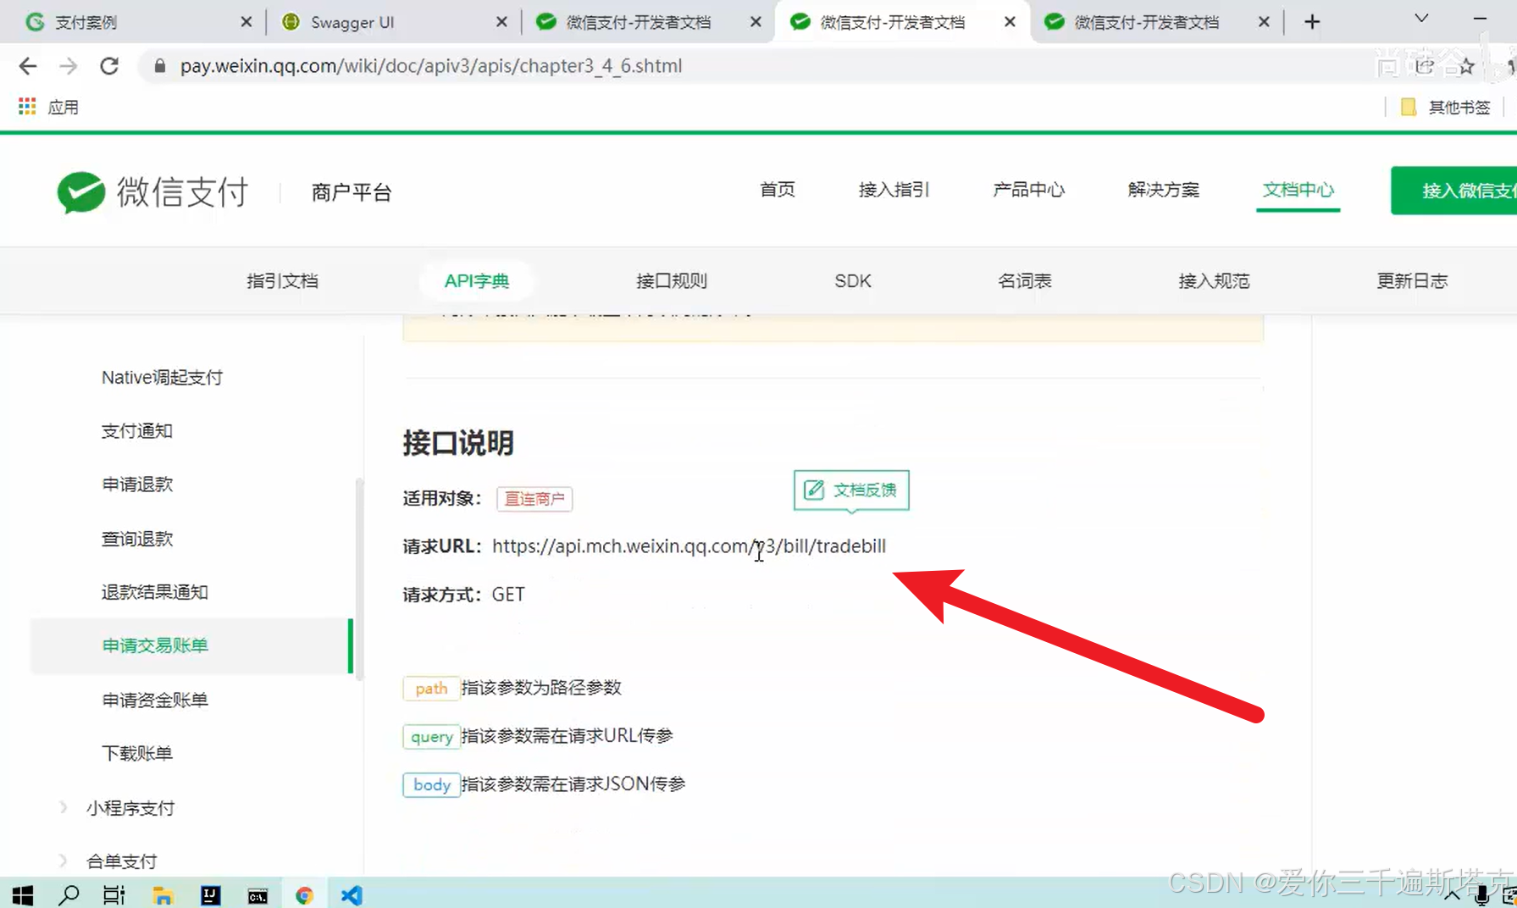Click the 文档反馈 feedback button
This screenshot has width=1517, height=908.
point(851,490)
